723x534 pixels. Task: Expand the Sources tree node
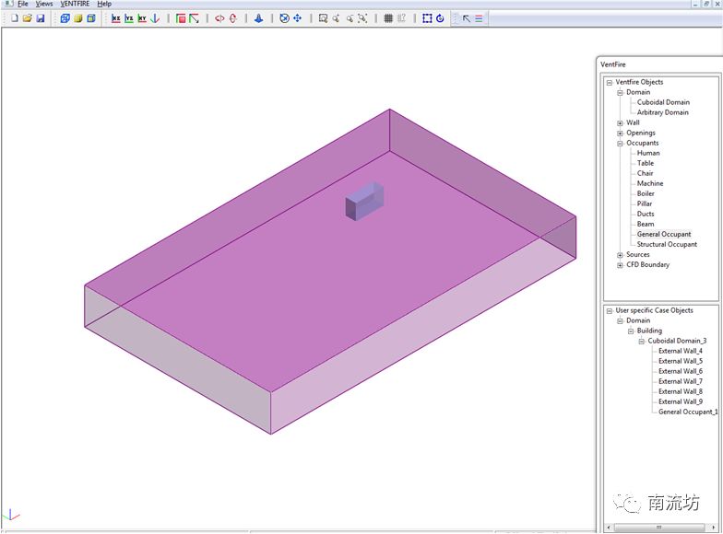tap(620, 255)
